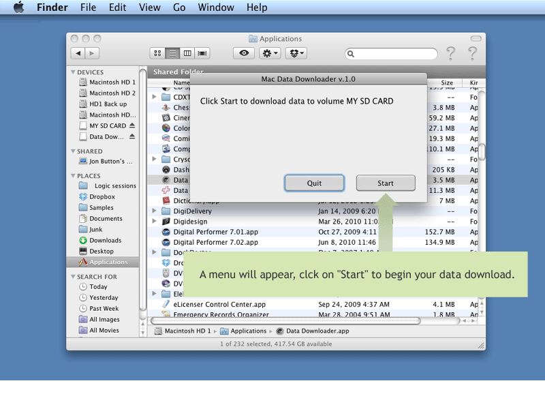Image resolution: width=545 pixels, height=409 pixels.
Task: Open the Window menu
Action: [216, 7]
